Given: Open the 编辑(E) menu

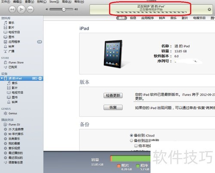Looking at the screenshot, I should (18, 2).
